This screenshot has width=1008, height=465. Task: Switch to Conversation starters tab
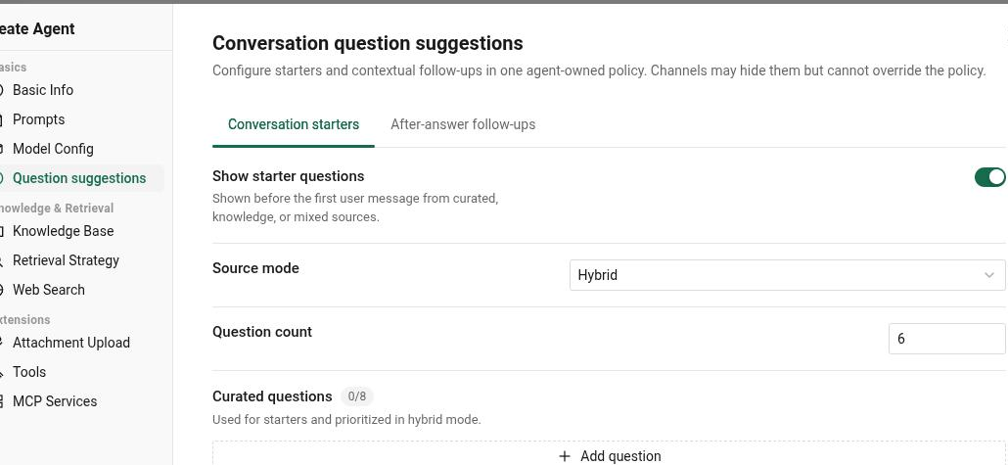coord(294,124)
